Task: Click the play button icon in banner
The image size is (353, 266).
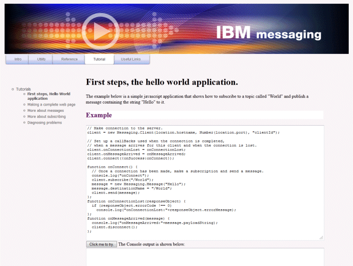Action: pyautogui.click(x=100, y=31)
